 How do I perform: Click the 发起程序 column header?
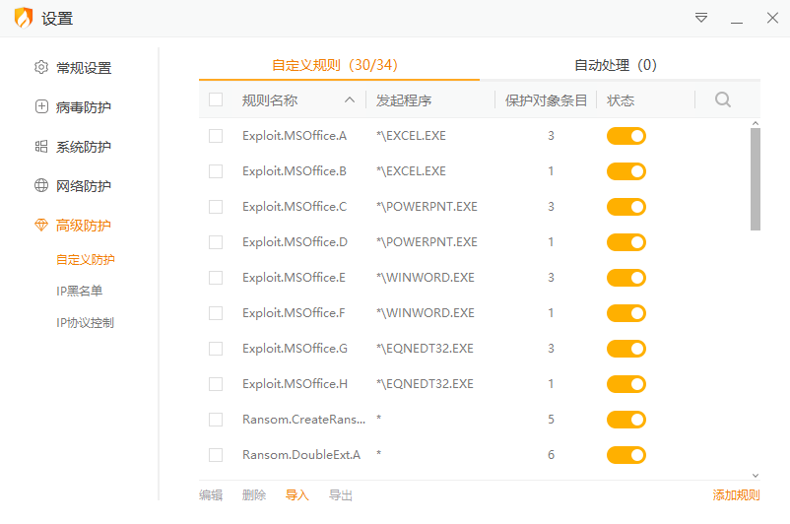(404, 100)
